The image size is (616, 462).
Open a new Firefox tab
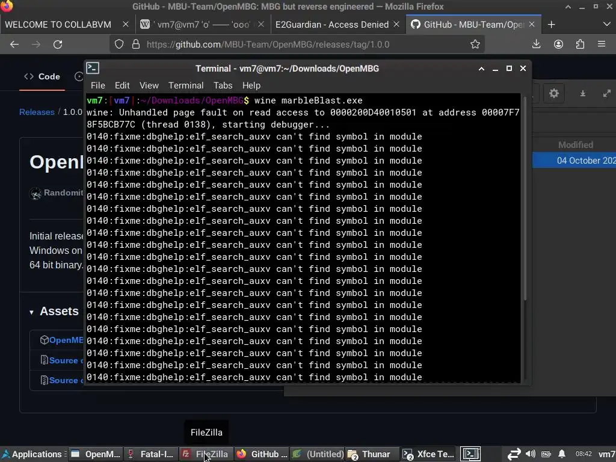[551, 24]
